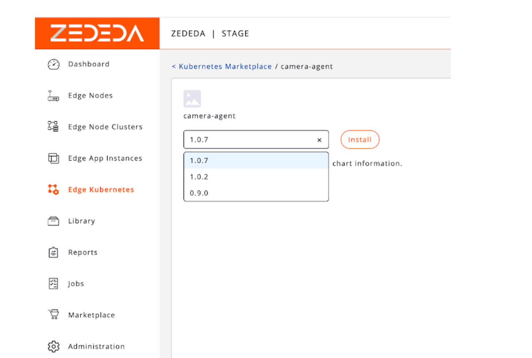Viewport: 532px width, 358px height.
Task: Click the Administration gear icon
Action: pos(53,346)
